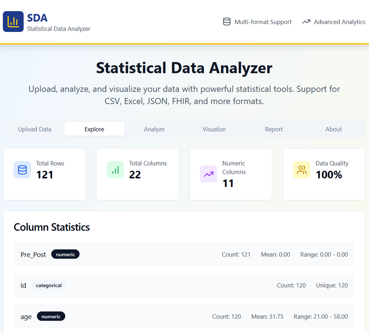Click the Statistical Data Analyzer subtitle in header
The width and height of the screenshot is (369, 333).
(59, 29)
